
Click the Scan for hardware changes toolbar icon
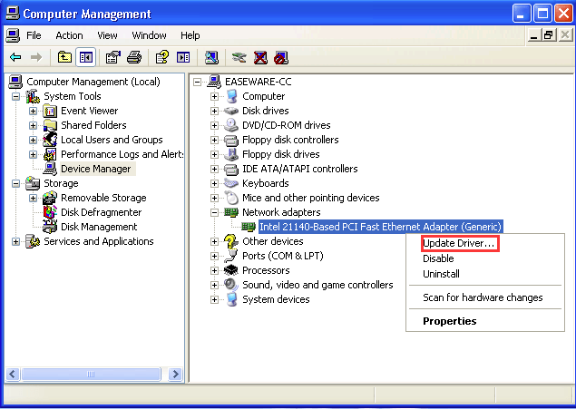210,57
